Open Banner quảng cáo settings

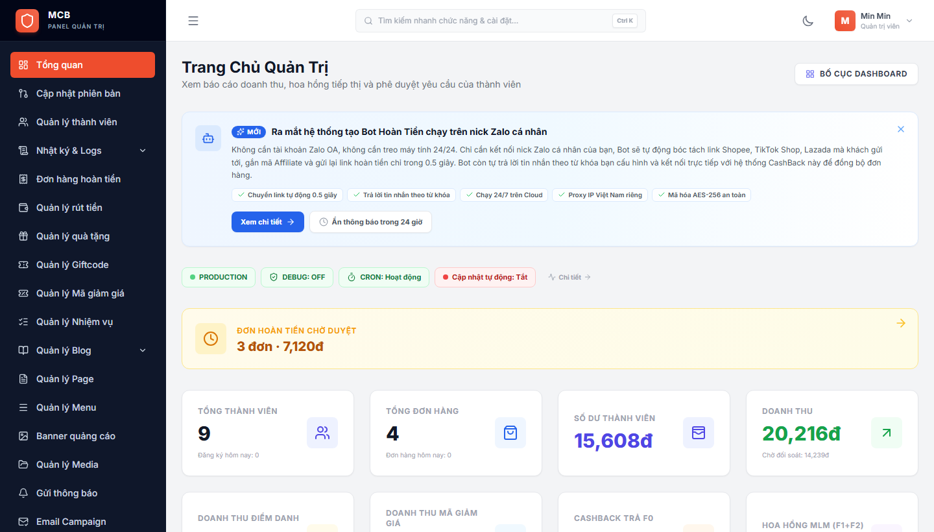83,436
